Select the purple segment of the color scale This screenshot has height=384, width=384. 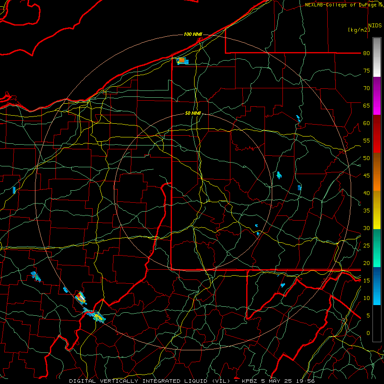tap(377, 96)
